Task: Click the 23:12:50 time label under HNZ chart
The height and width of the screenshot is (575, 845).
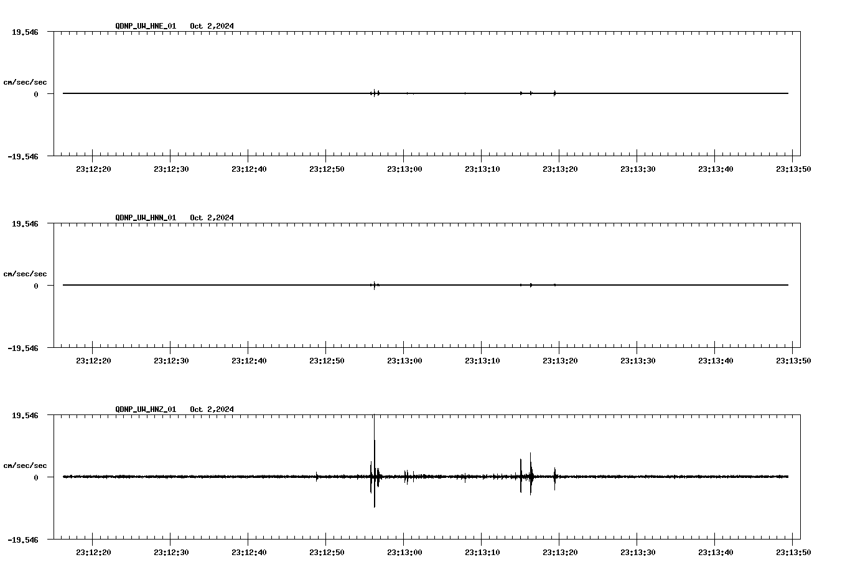Action: 327,553
